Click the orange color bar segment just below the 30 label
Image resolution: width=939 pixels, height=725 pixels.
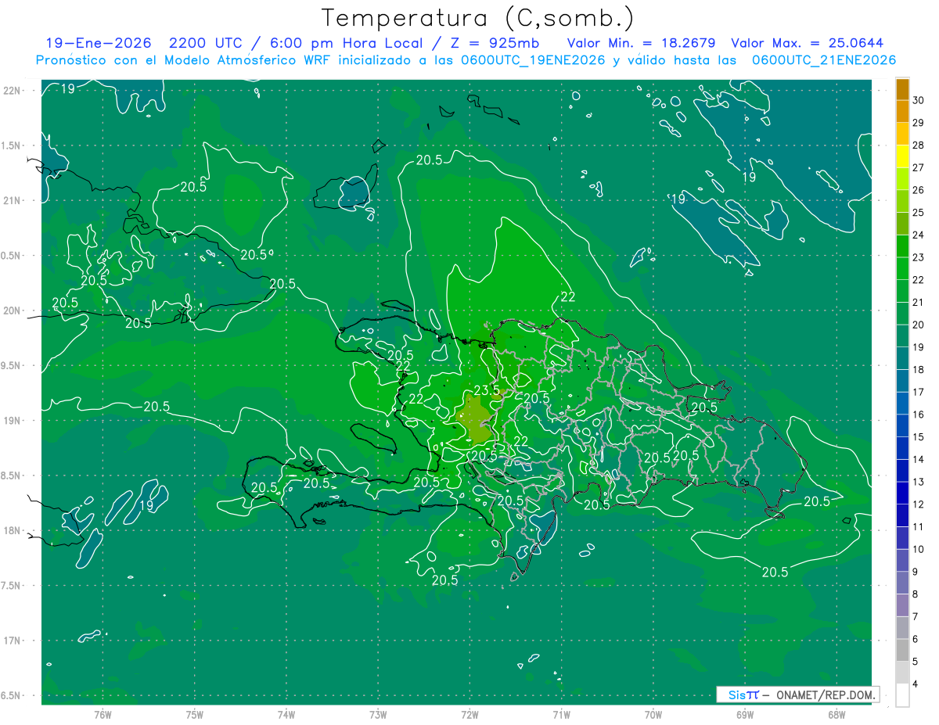pos(902,111)
